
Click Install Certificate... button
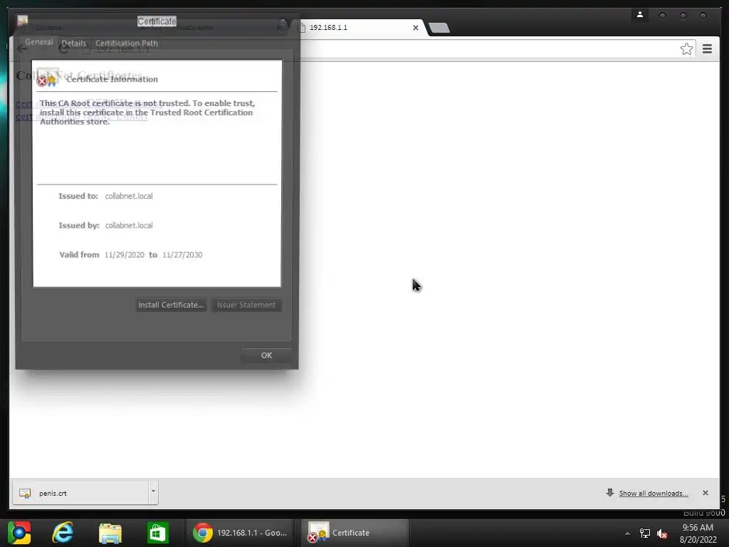tap(171, 305)
